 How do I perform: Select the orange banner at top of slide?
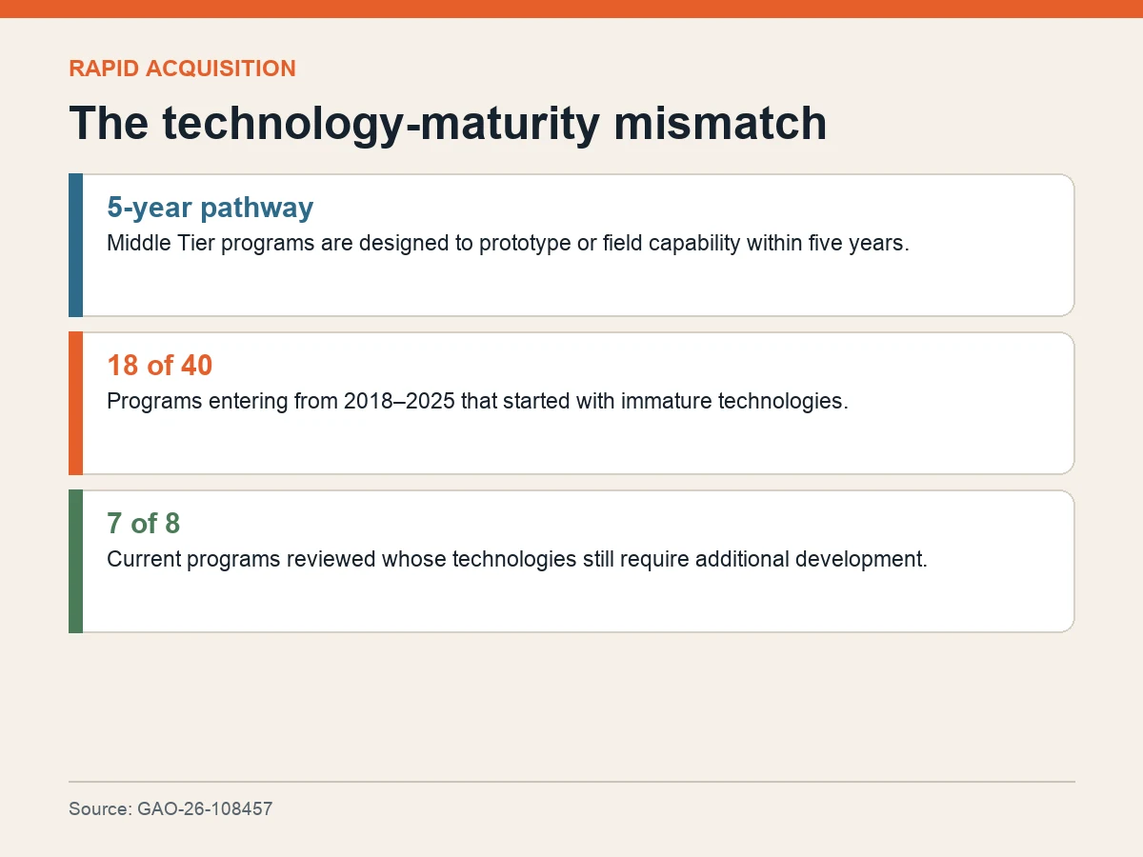coord(571,9)
